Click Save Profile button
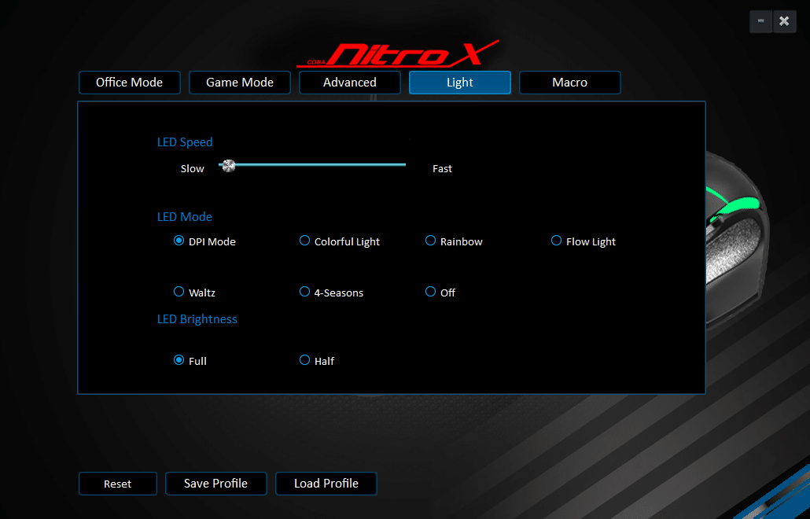 [216, 484]
